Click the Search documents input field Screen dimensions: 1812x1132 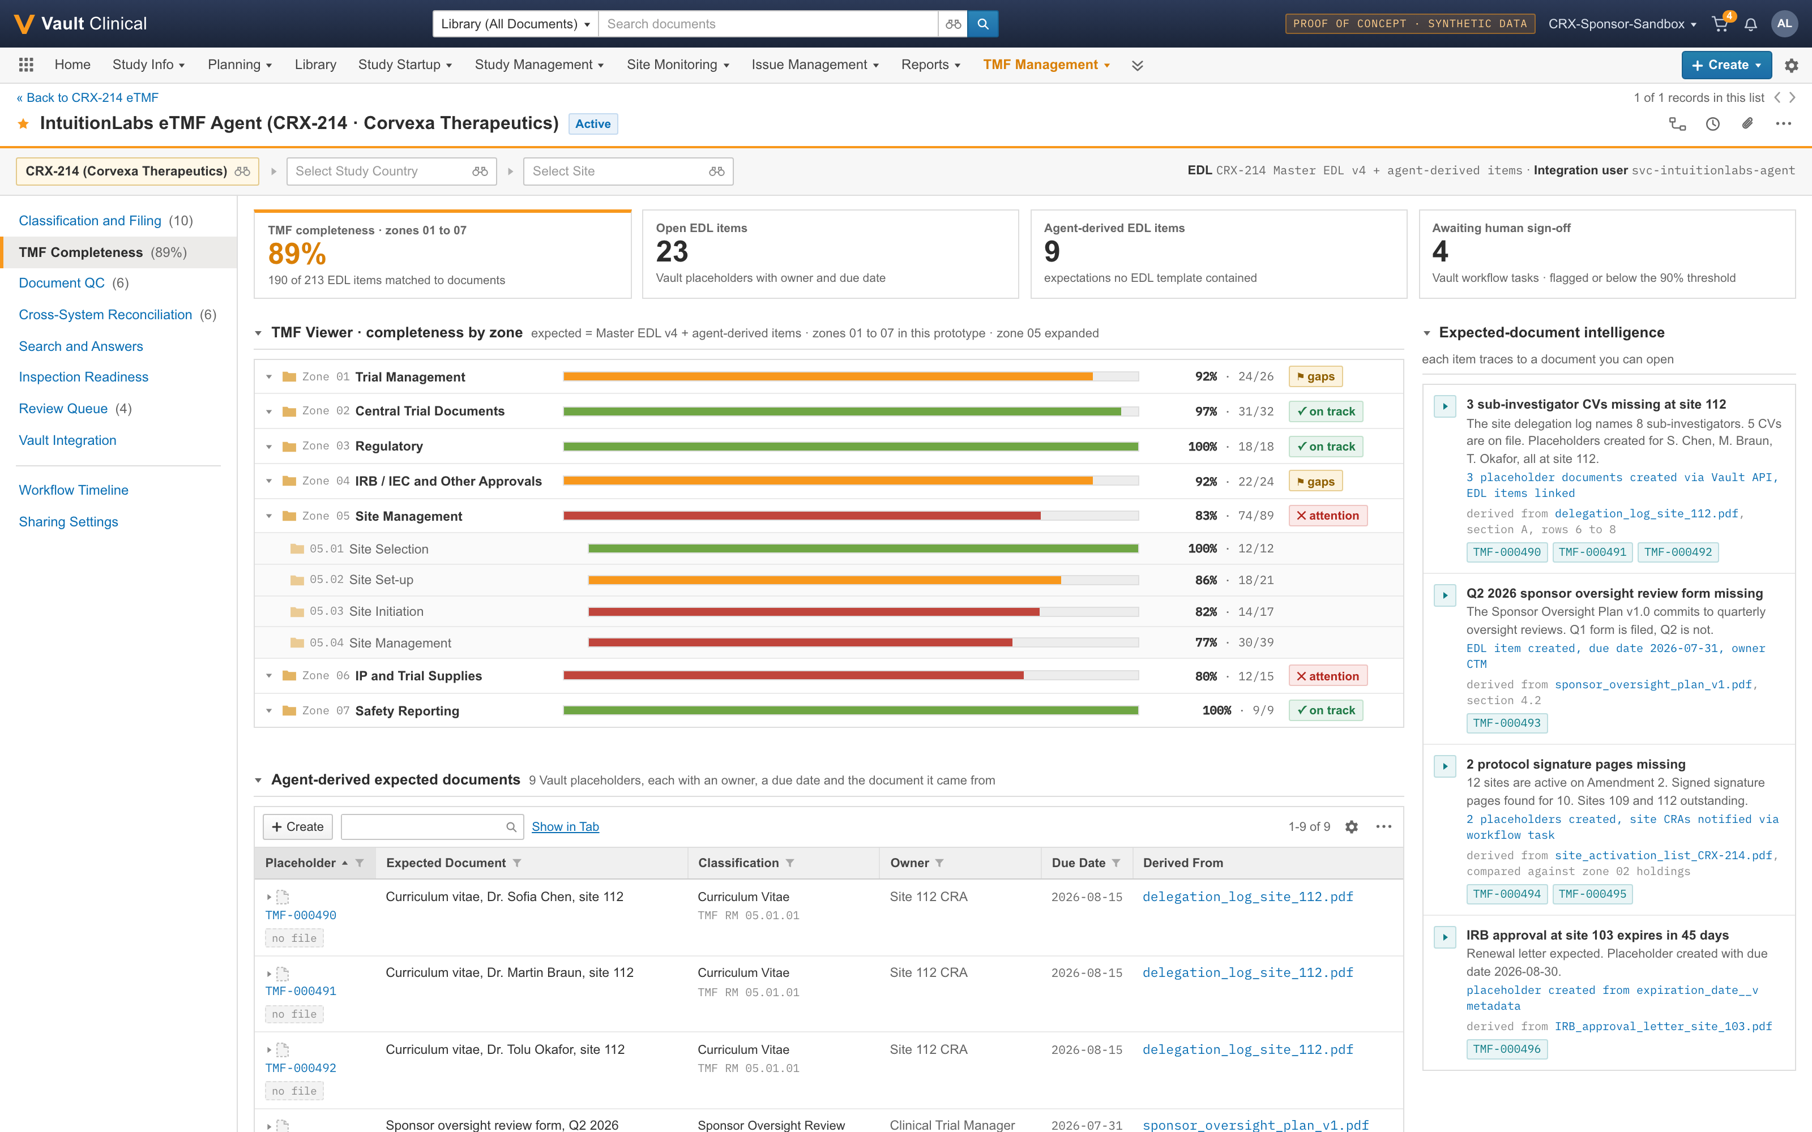(x=768, y=24)
